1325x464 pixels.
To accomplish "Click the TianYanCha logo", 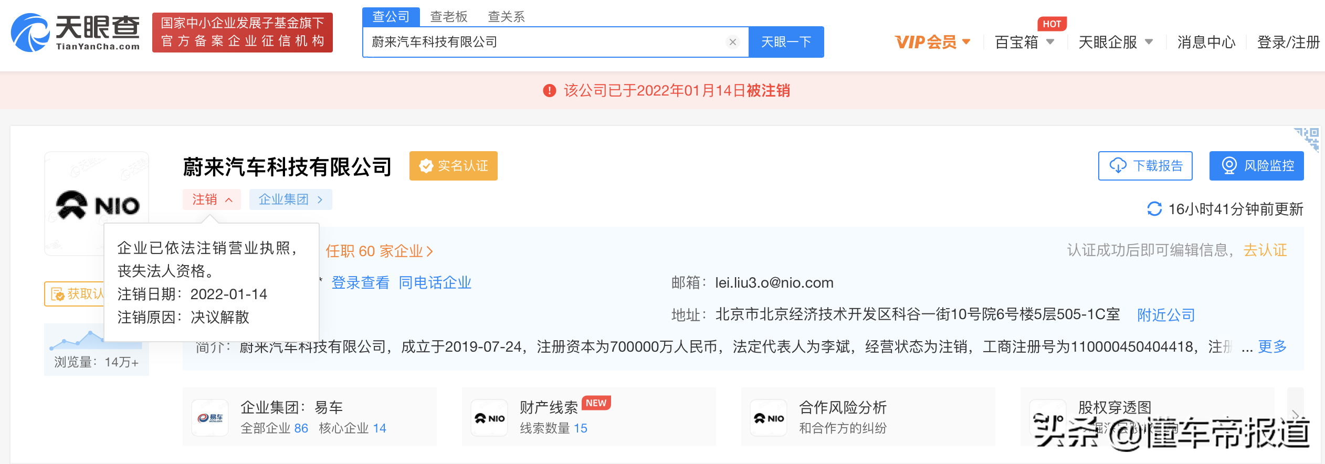I will (x=76, y=33).
